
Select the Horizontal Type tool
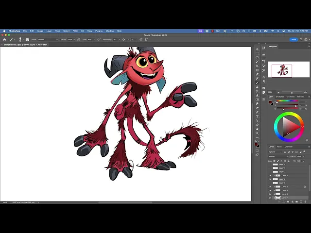point(257,116)
